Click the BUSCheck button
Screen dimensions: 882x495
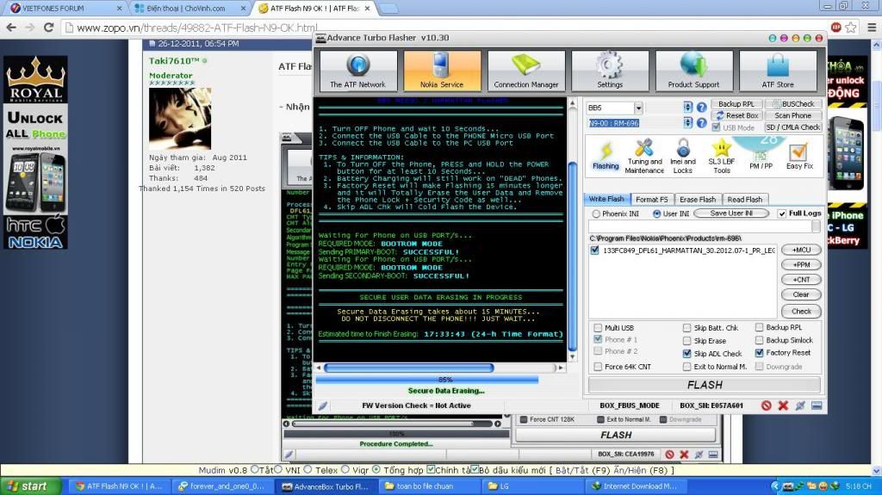click(x=793, y=104)
